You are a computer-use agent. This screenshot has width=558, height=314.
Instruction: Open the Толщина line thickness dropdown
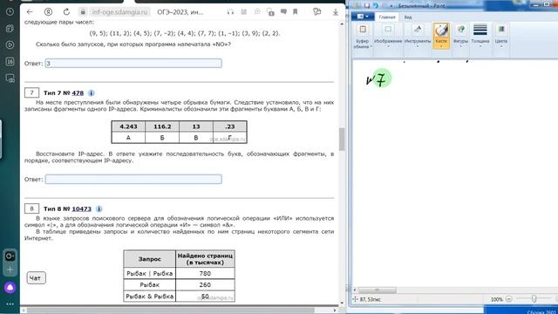(480, 36)
